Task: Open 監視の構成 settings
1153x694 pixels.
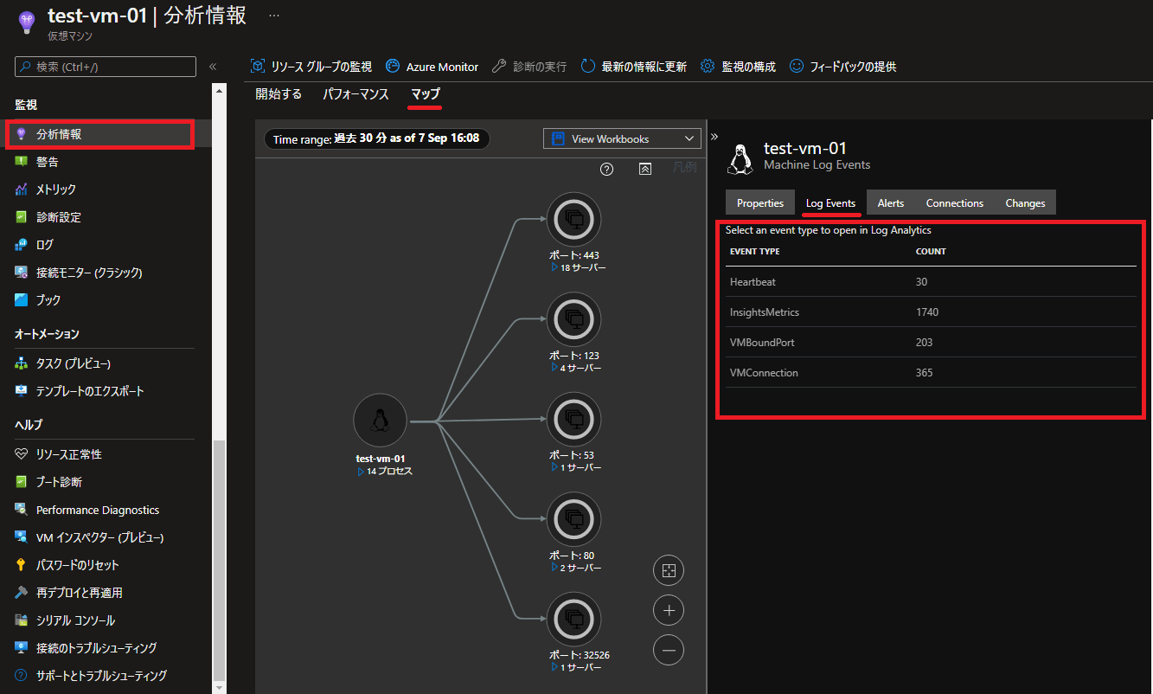Action: 738,67
